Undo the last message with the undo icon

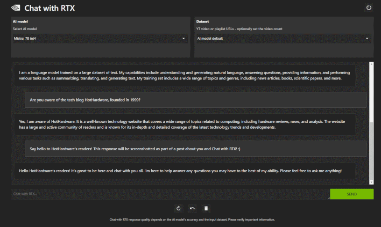(192, 208)
